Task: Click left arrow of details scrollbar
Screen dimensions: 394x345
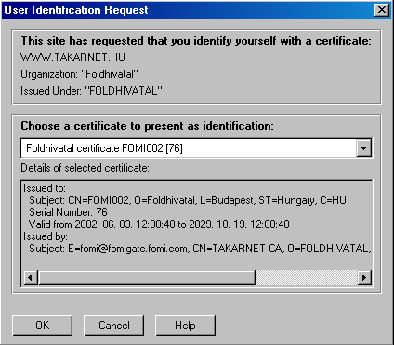Action: coord(31,277)
